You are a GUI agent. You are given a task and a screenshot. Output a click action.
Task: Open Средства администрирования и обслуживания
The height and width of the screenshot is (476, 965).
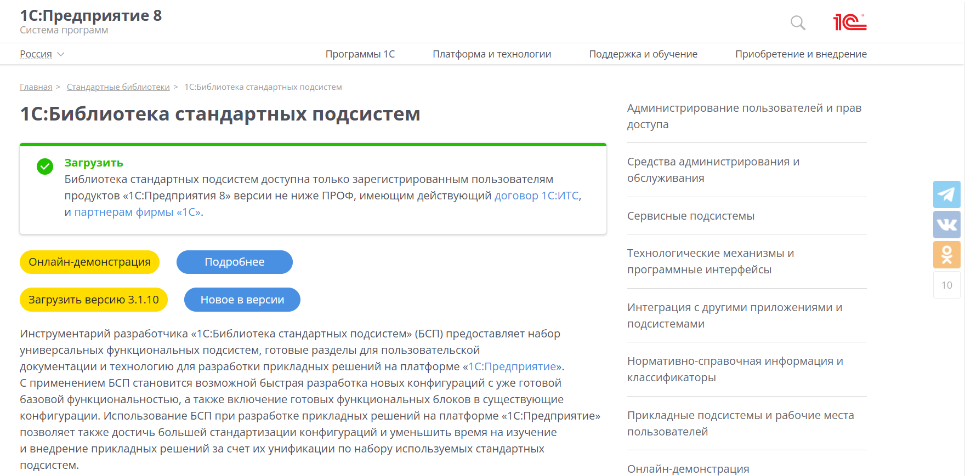[713, 170]
